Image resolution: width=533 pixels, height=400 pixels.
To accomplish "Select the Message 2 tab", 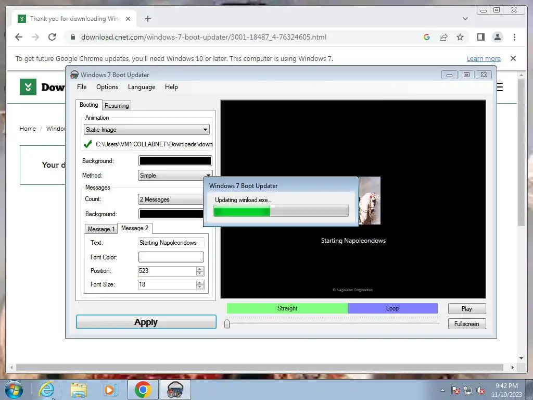I will (x=135, y=228).
